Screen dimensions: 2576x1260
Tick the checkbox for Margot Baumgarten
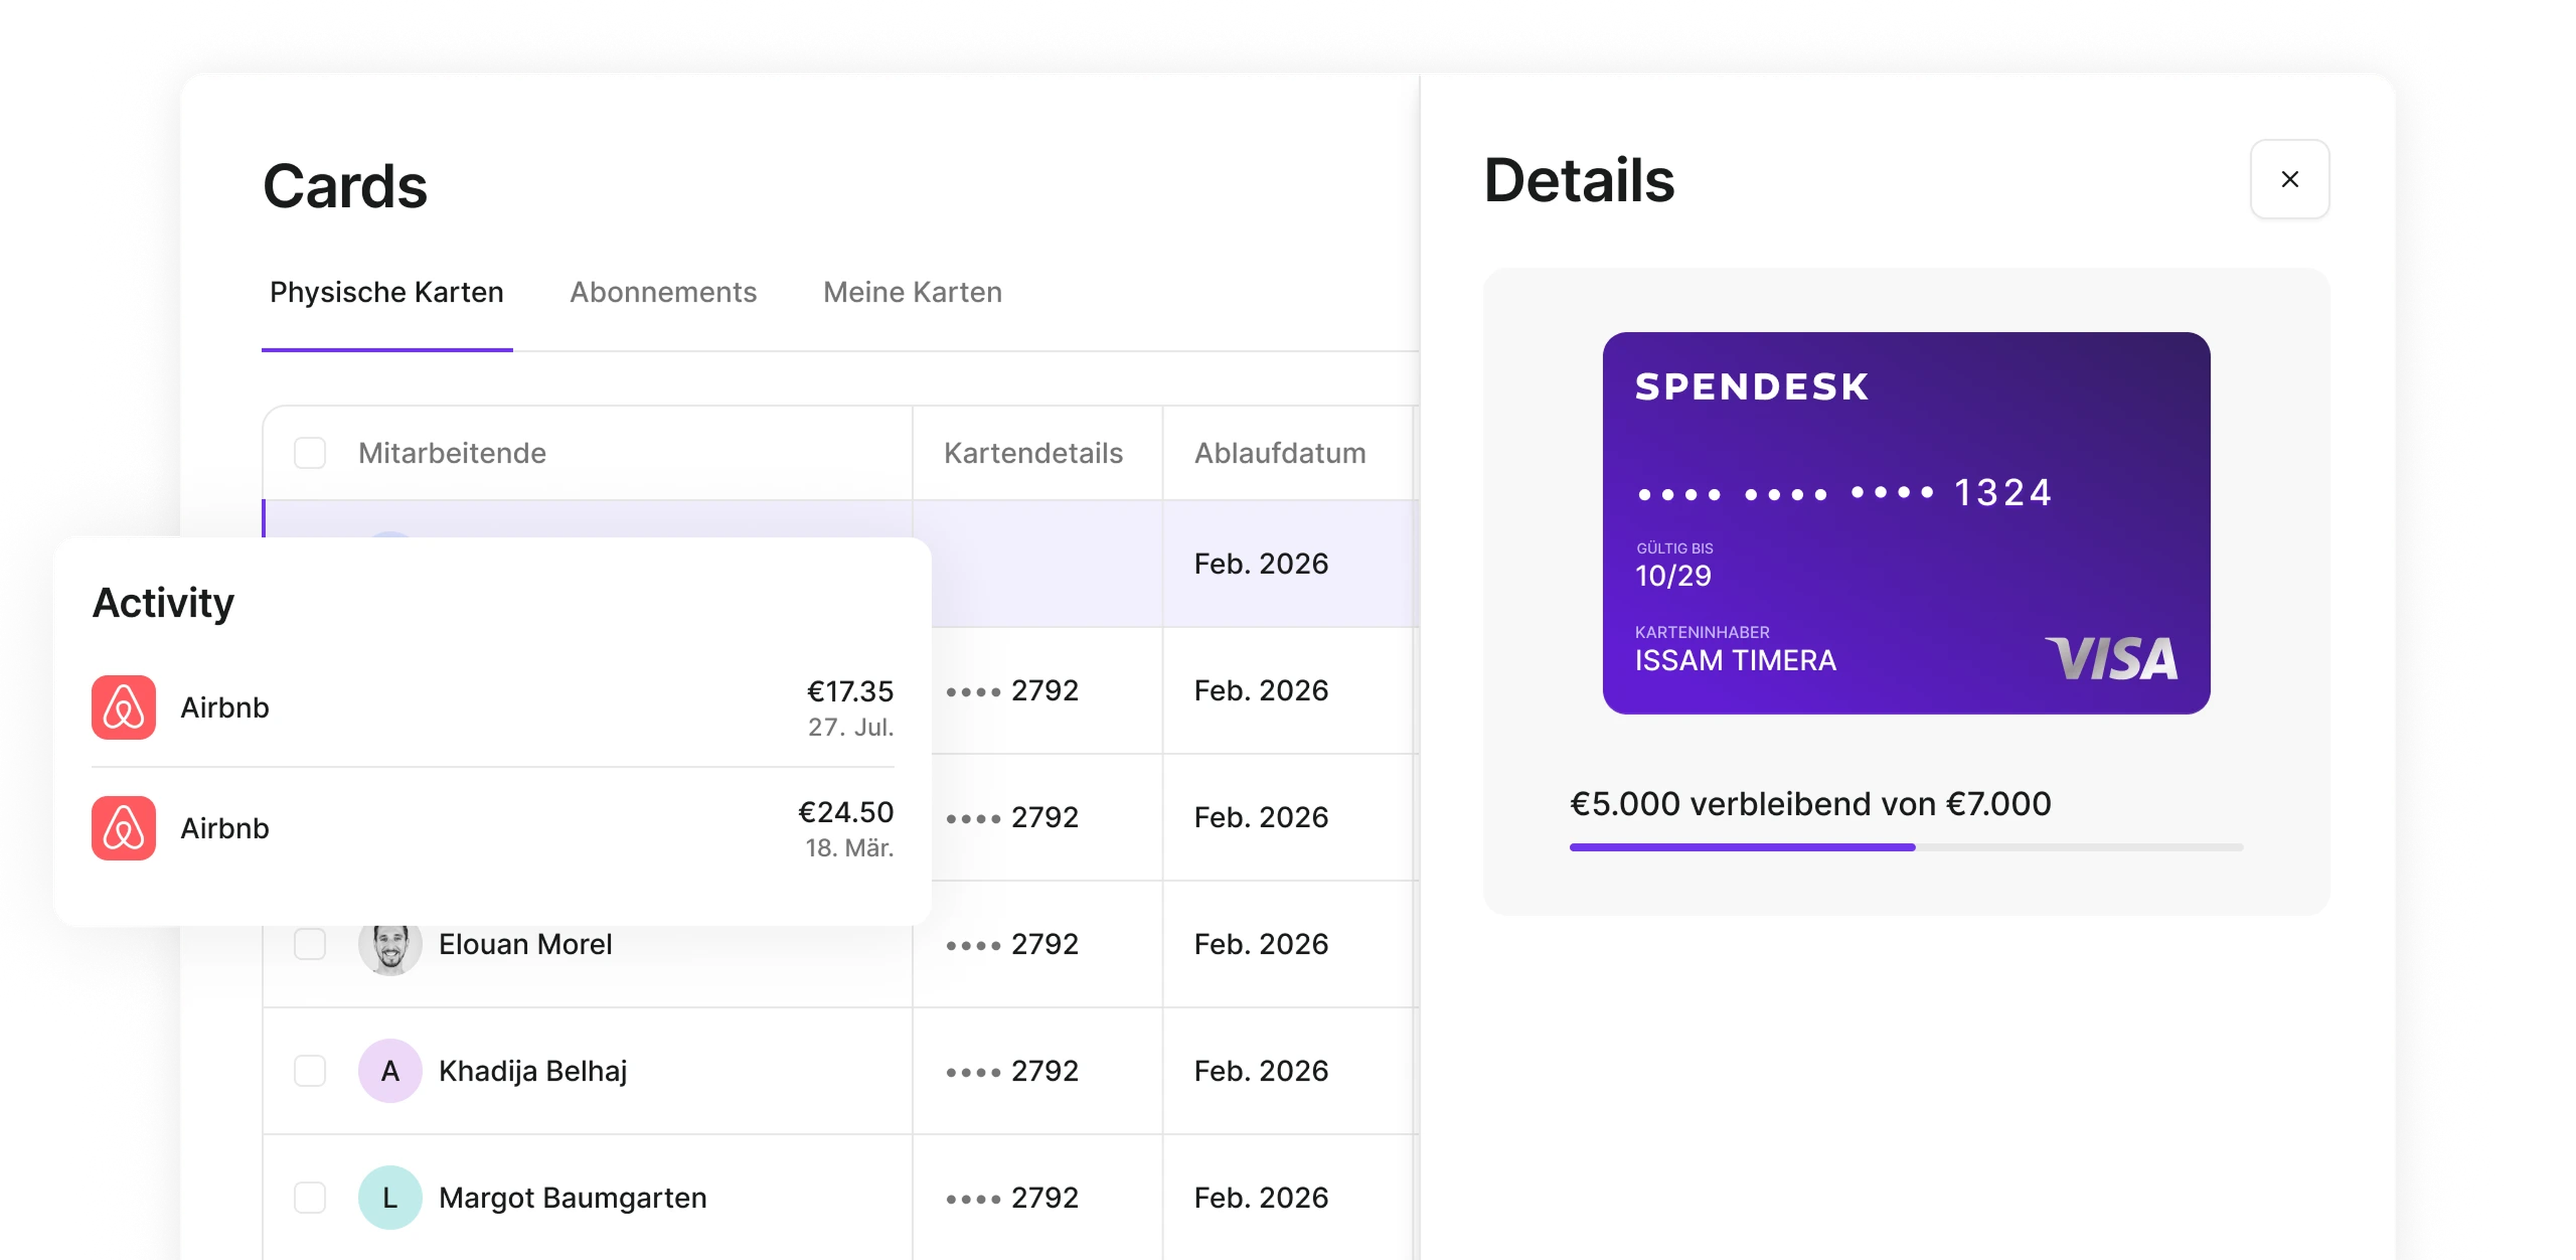coord(310,1198)
